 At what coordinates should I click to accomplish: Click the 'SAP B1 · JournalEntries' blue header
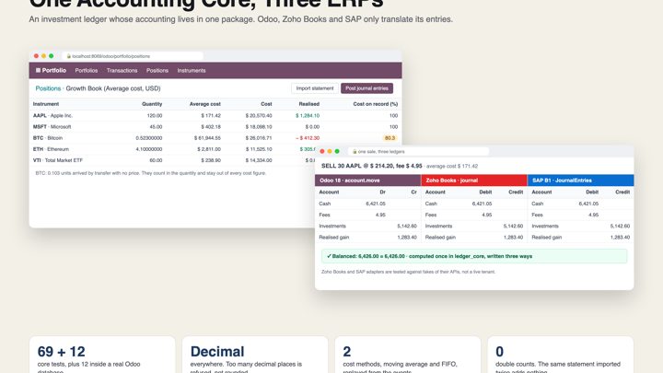pyautogui.click(x=580, y=181)
